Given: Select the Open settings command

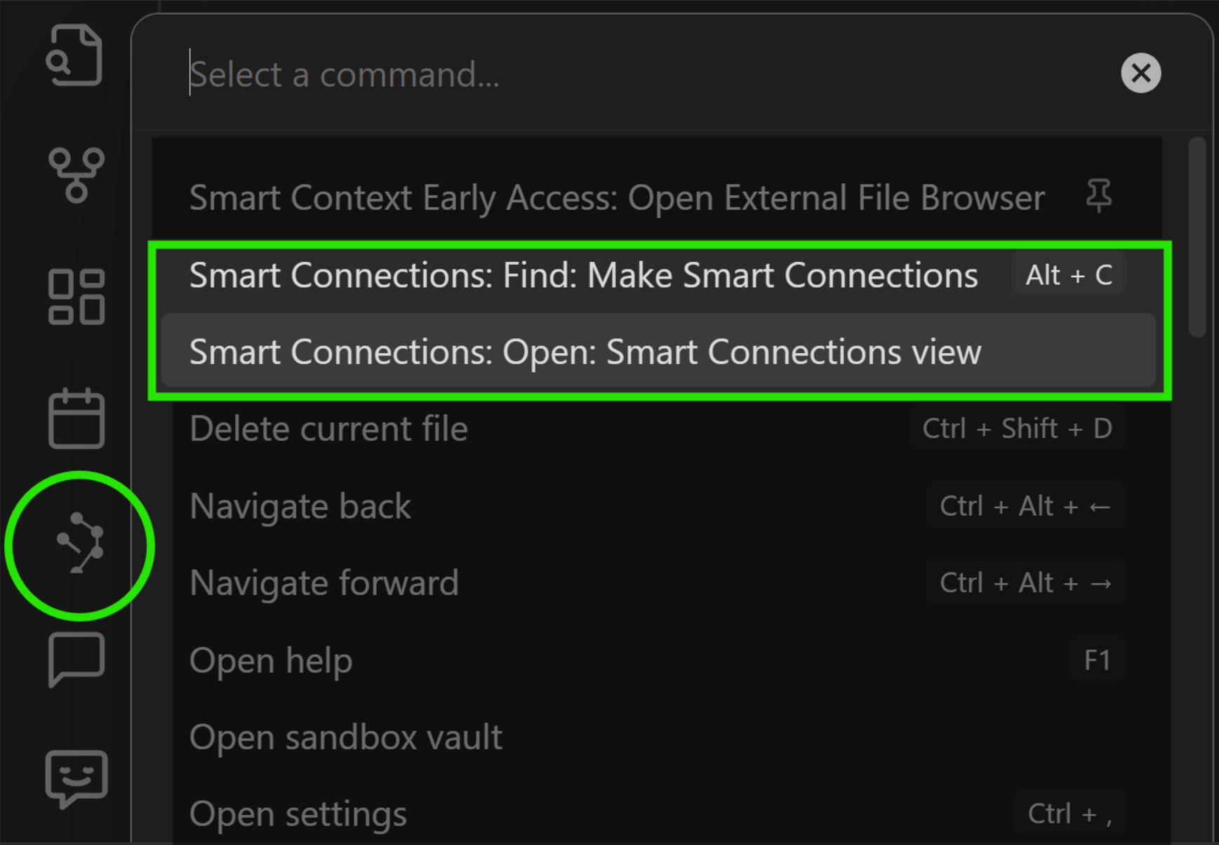Looking at the screenshot, I should tap(658, 813).
